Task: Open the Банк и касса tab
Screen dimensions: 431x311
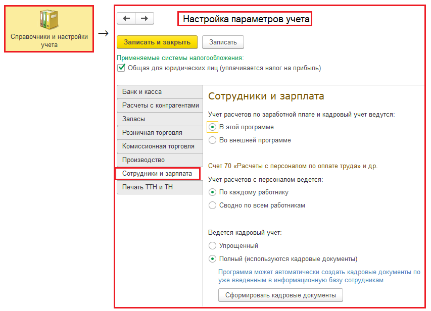Action: point(160,92)
